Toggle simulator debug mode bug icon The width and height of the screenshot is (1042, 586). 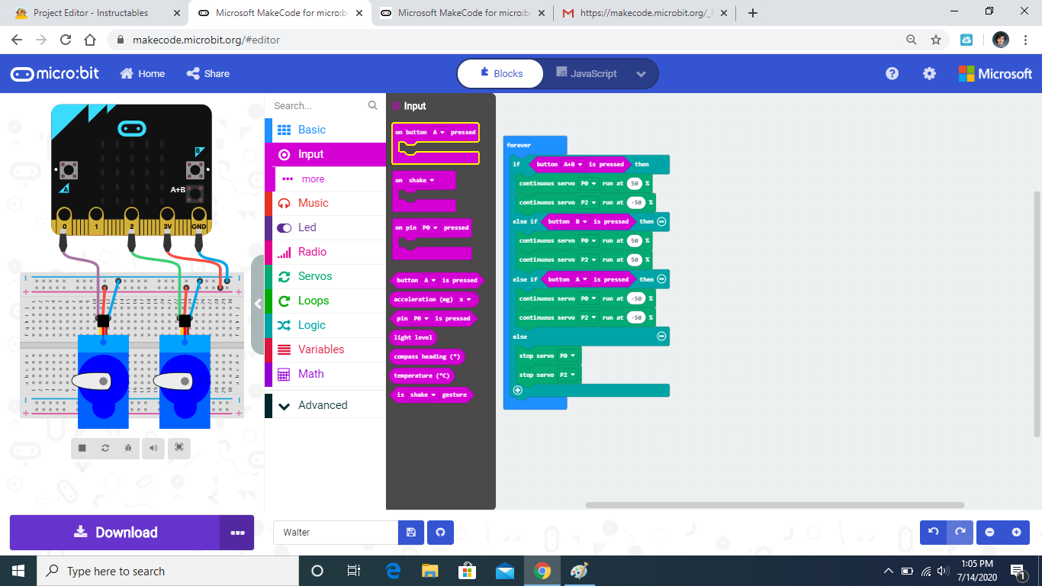128,448
